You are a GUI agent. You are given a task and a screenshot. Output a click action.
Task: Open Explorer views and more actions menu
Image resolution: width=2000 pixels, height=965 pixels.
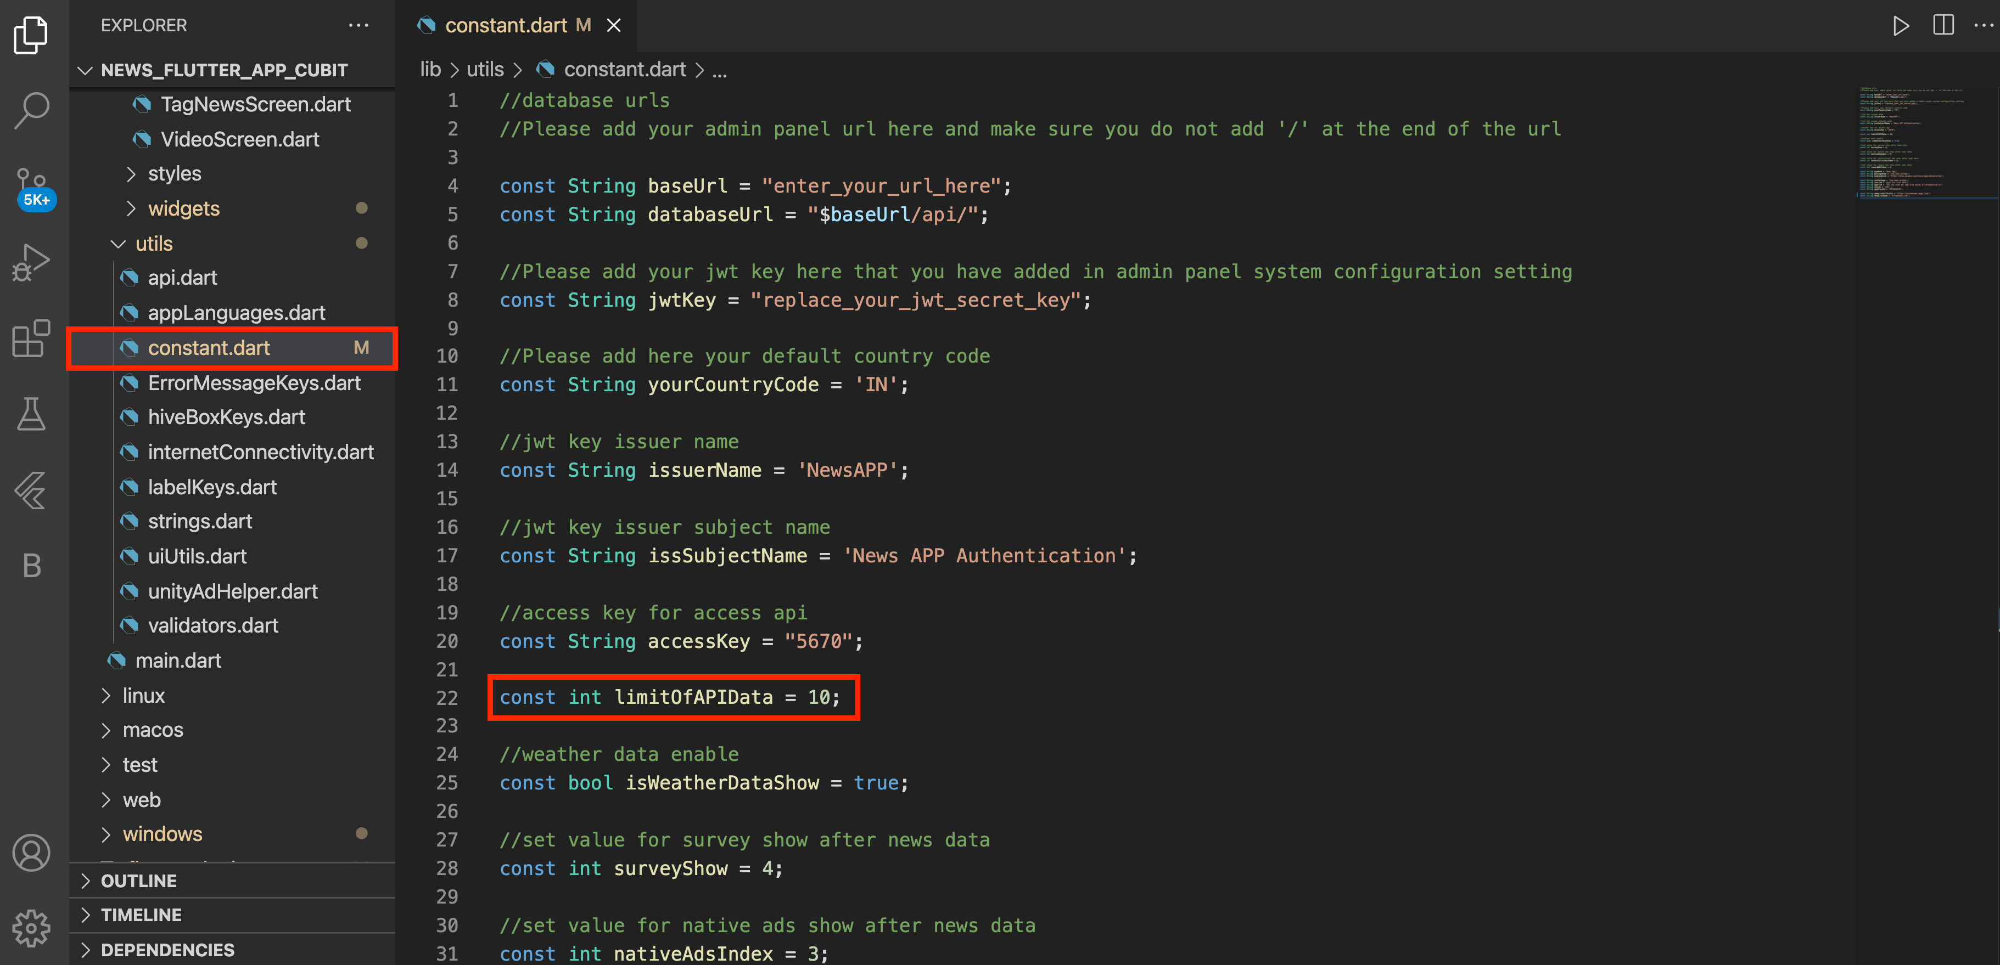click(358, 26)
